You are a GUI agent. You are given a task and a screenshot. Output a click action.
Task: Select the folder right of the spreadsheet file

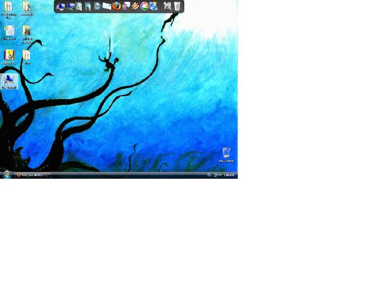coord(27,34)
